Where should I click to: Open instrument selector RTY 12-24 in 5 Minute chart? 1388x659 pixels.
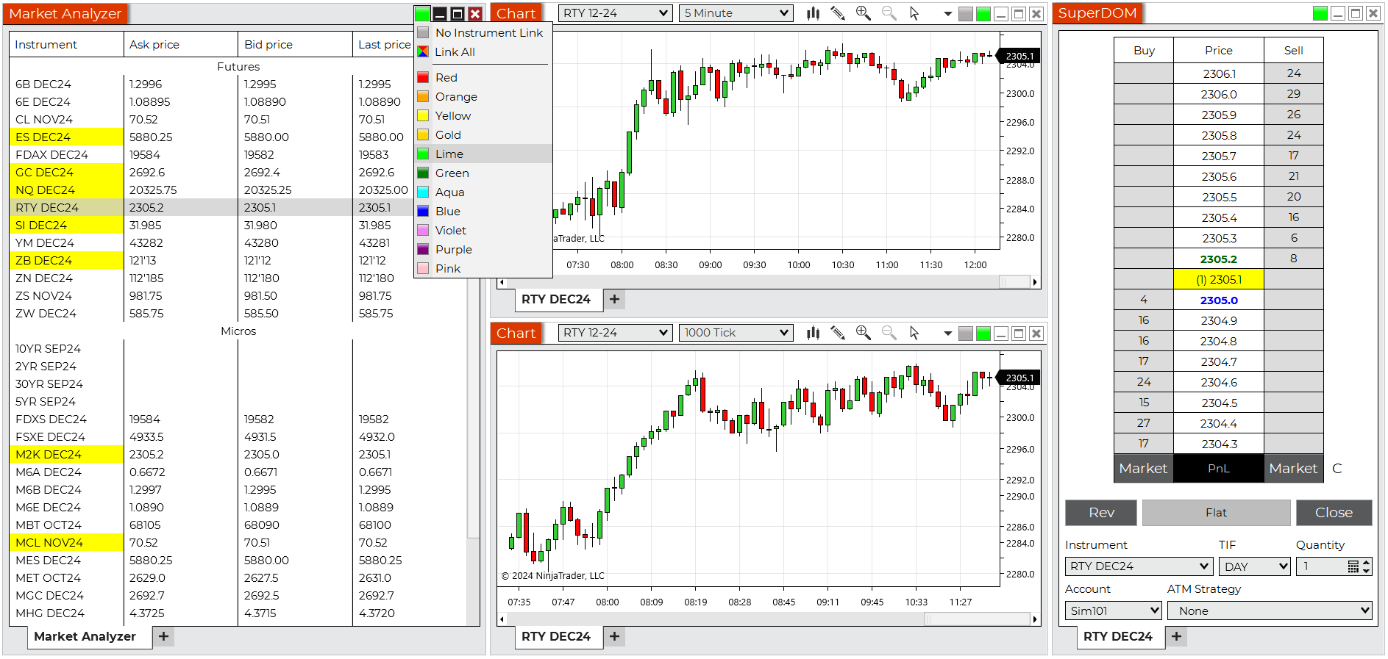(616, 13)
